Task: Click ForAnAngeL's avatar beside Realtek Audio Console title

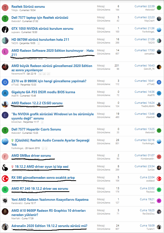Action: point(5,141)
